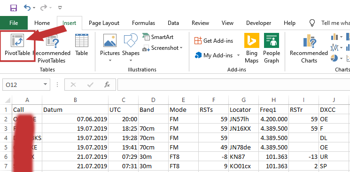The image size is (350, 172).
Task: Select column B header
Action: tap(75, 100)
